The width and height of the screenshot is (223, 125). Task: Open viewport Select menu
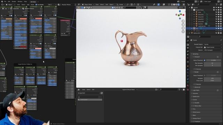(102, 5)
